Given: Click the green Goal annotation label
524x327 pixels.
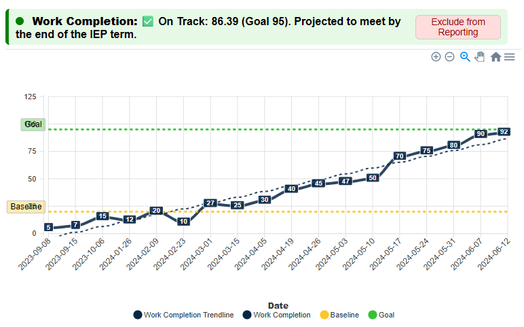Looking at the screenshot, I should coord(33,124).
